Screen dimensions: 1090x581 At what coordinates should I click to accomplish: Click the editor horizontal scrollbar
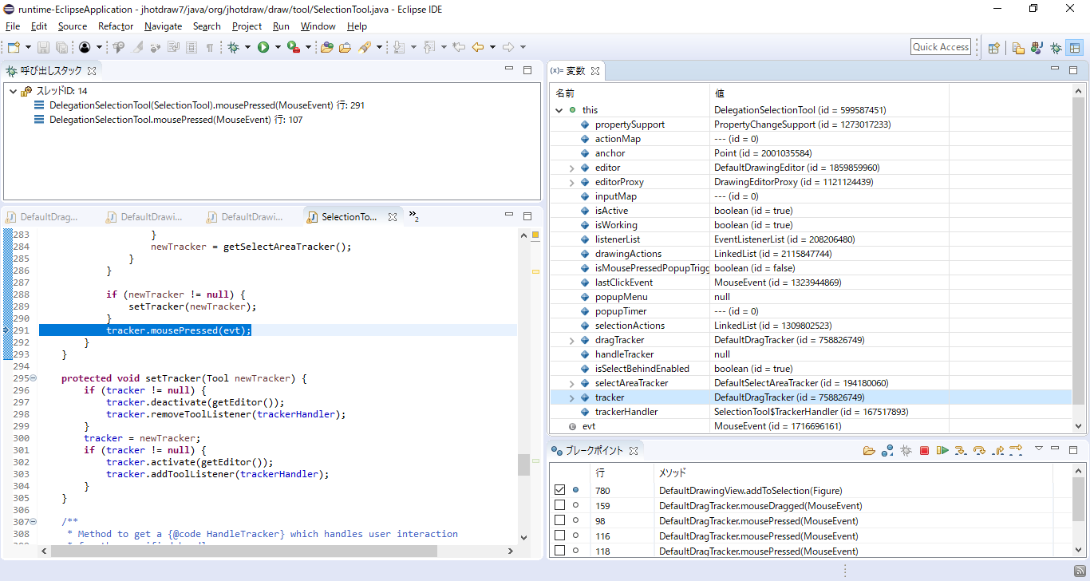243,551
